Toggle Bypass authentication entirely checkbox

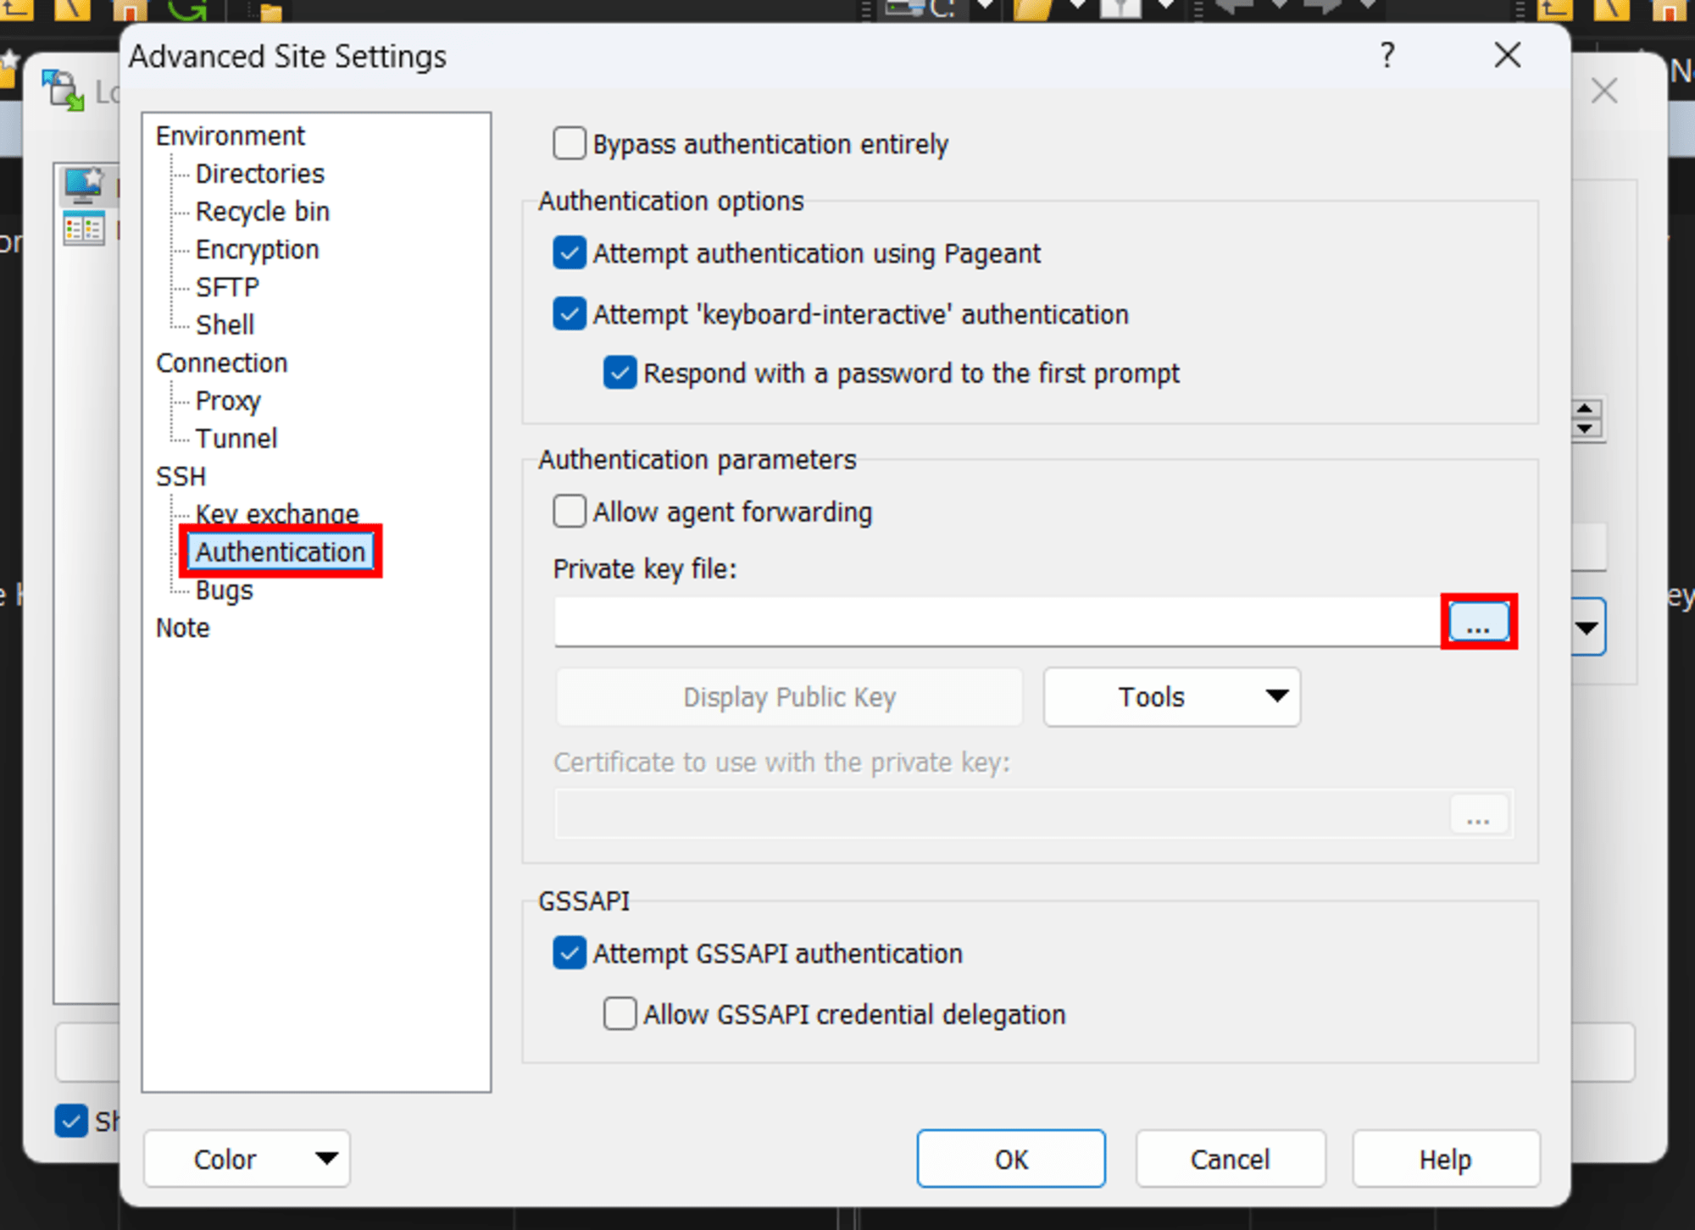pyautogui.click(x=566, y=143)
